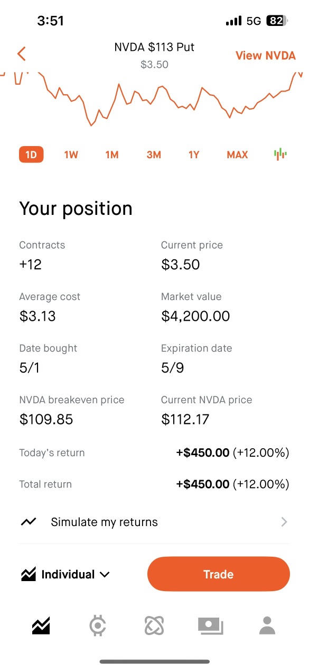Switch to candlestick chart view

(x=280, y=154)
